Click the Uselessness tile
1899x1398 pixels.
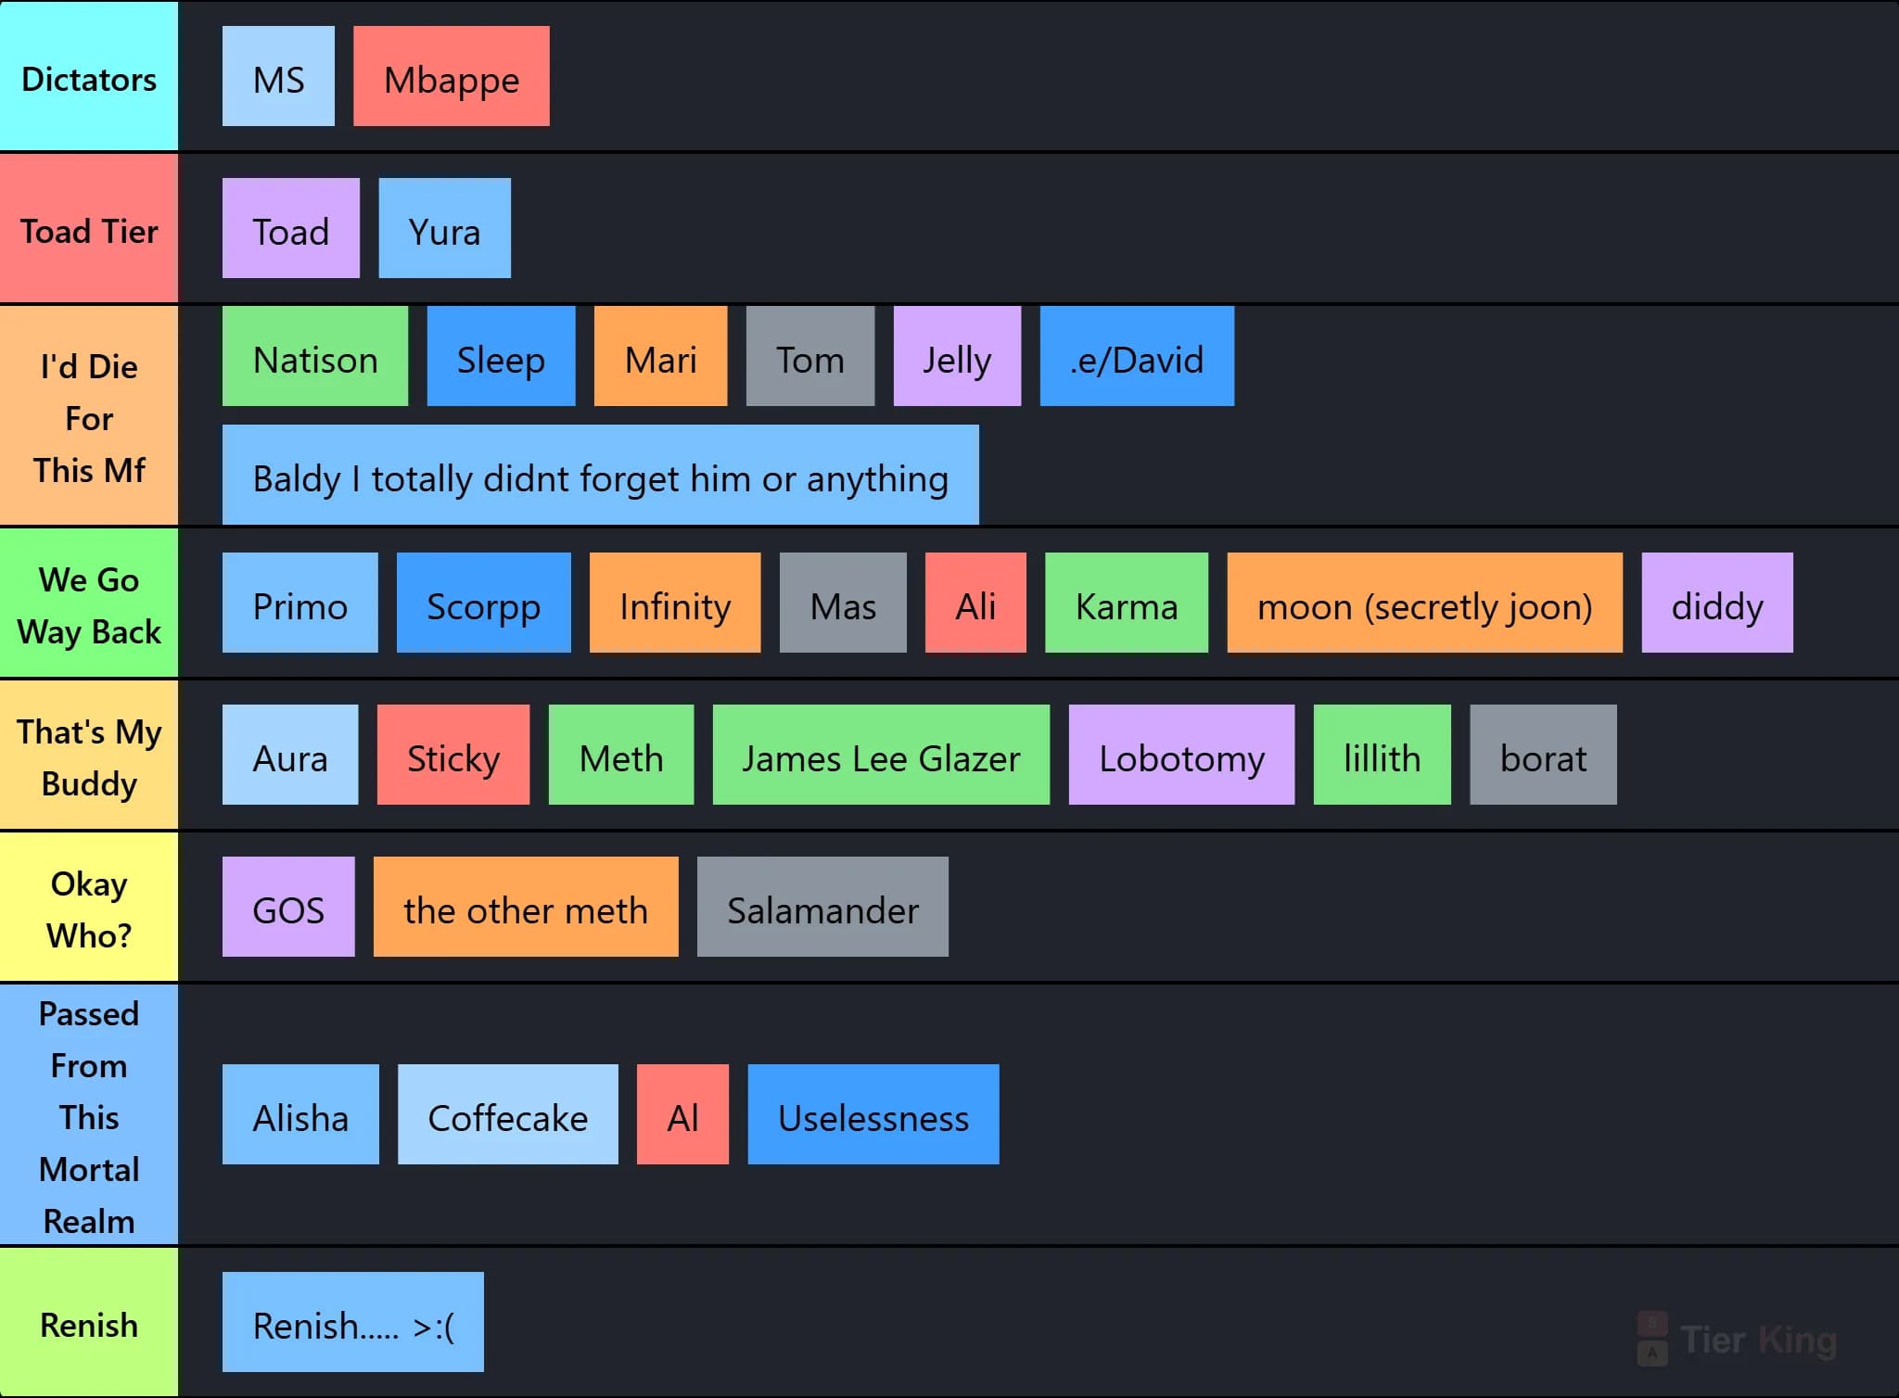(x=873, y=1114)
